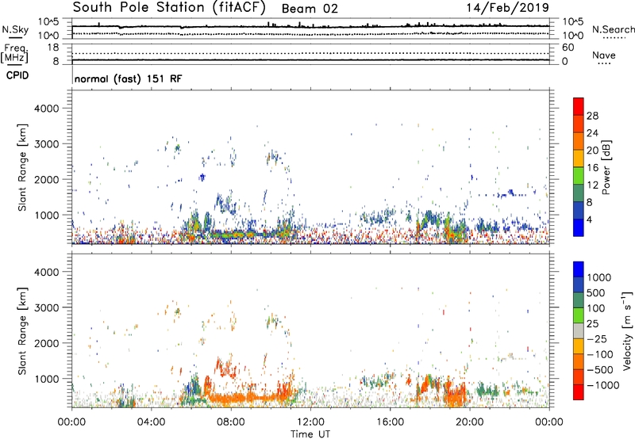635x439 pixels.
Task: Click the 'N.Sky' legend label
Action: (15, 29)
